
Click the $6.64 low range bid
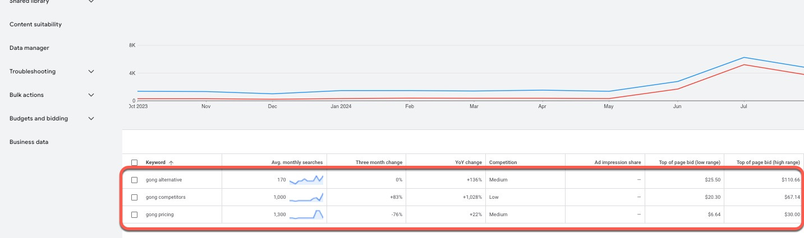pyautogui.click(x=714, y=214)
